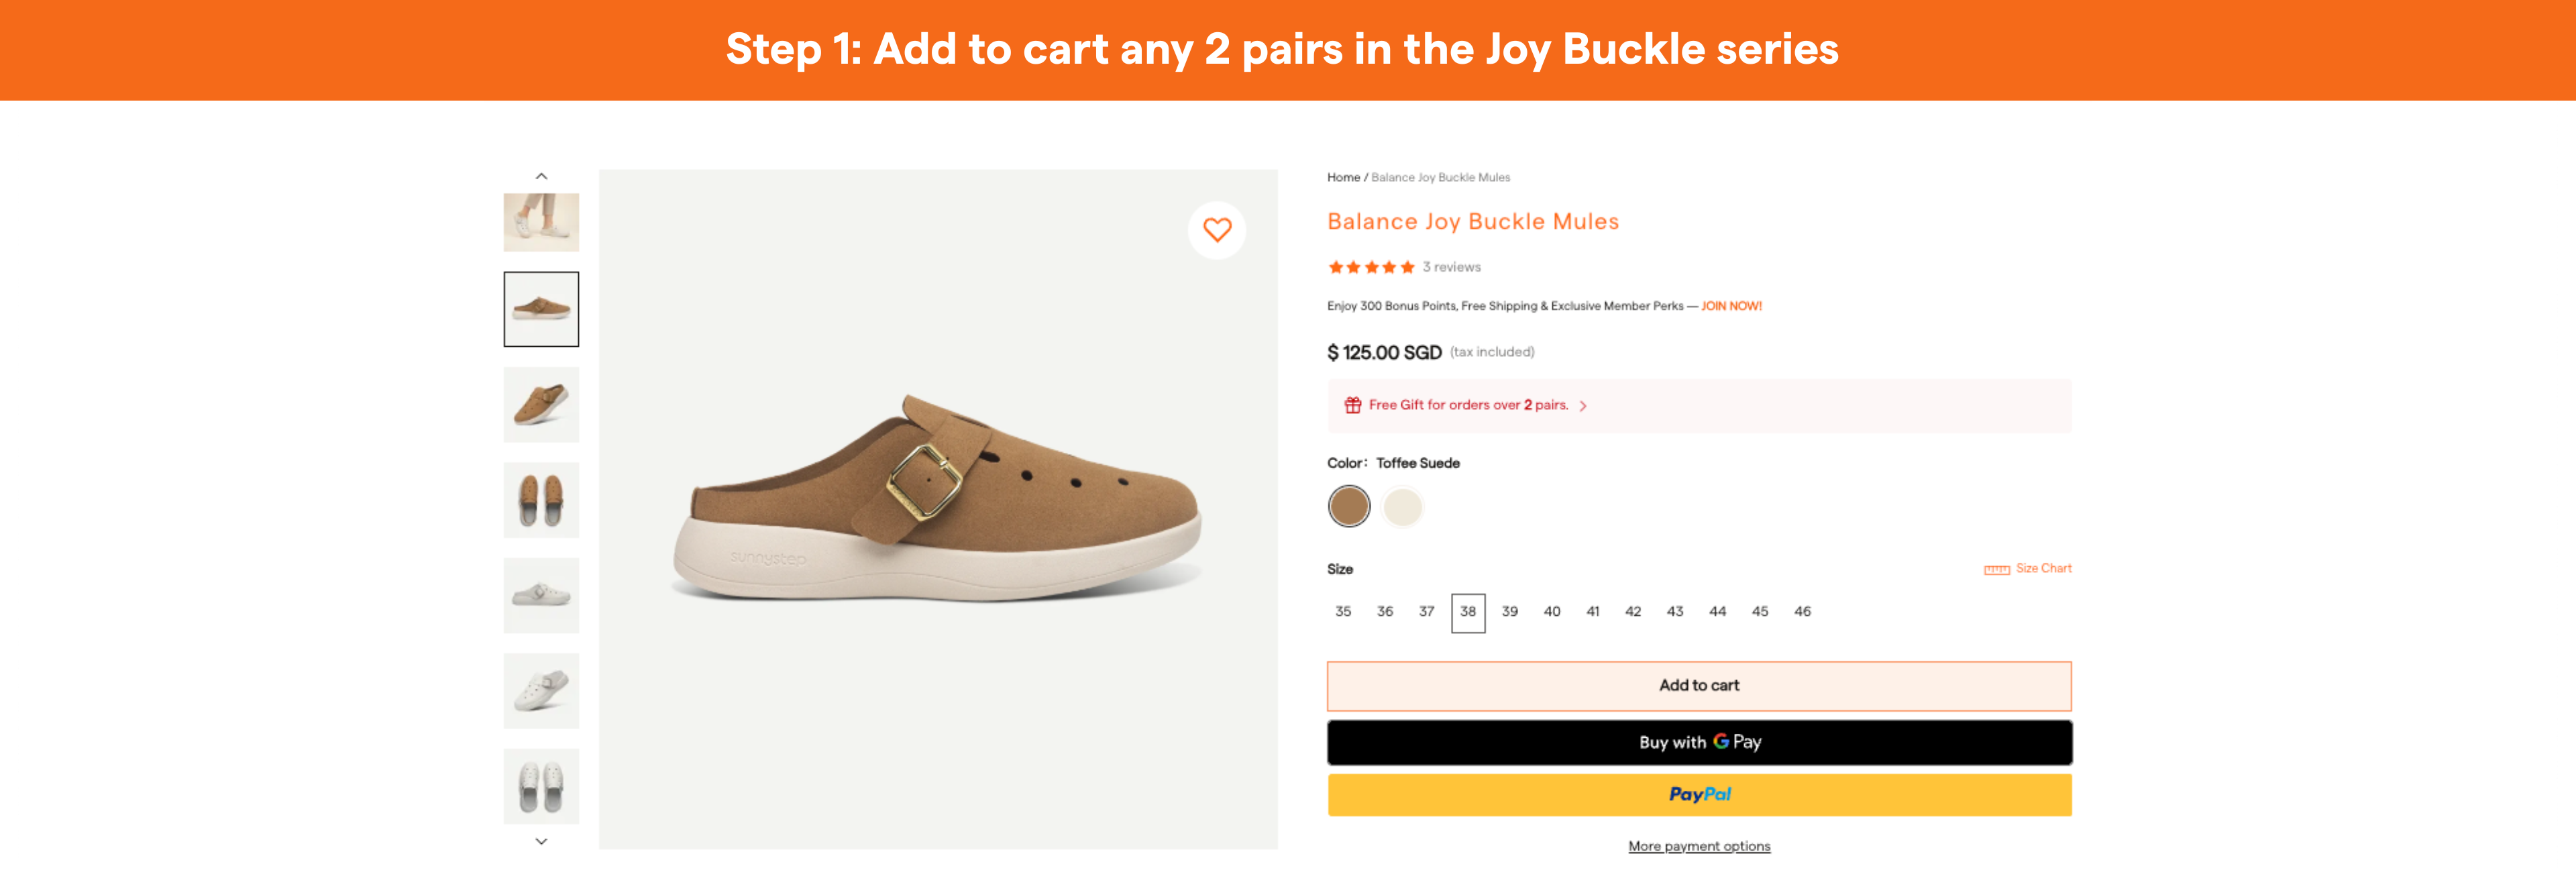Buy with Google Pay
The height and width of the screenshot is (872, 2576).
point(1698,742)
